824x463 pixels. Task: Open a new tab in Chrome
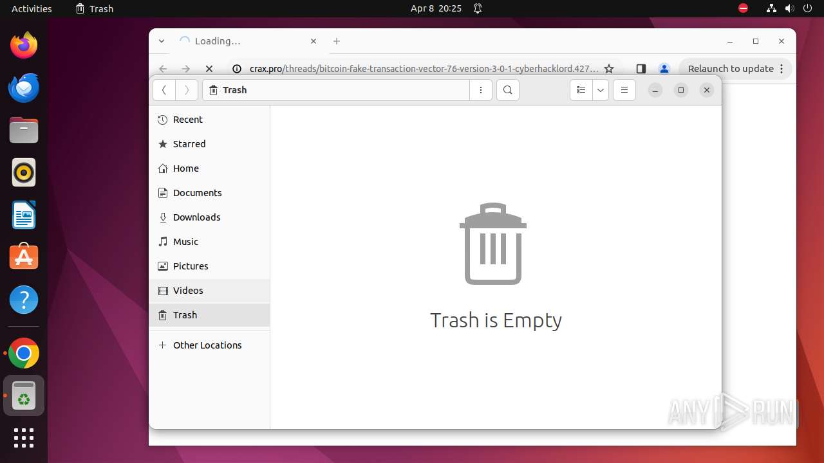(337, 41)
